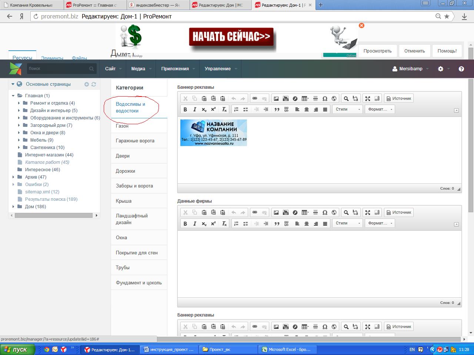
Task: Insert table in first Баннер рекламы editor
Action: point(305,98)
